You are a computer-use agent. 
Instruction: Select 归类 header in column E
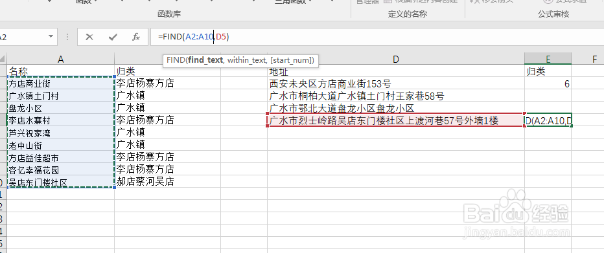point(548,71)
